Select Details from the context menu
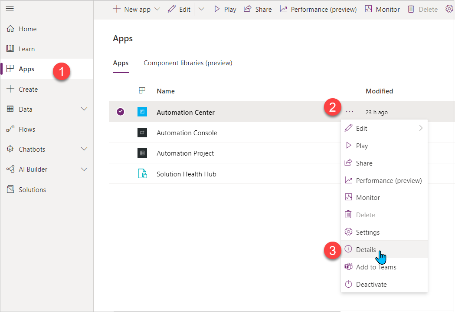Viewport: 455px width, 312px height. (366, 249)
